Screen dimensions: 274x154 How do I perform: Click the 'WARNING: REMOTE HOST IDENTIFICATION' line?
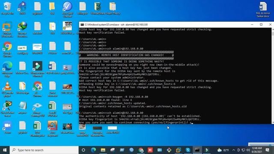click(126, 55)
